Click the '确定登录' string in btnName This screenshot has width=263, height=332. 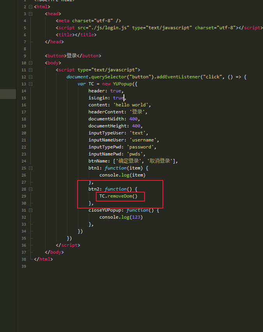coord(128,161)
